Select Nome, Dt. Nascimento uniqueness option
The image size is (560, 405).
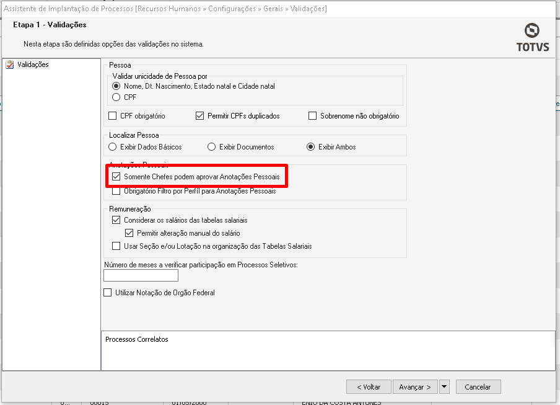point(116,86)
